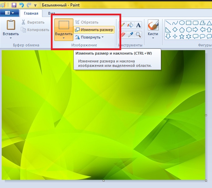
Task: Click the Изменить размер button
Action: pos(94,30)
